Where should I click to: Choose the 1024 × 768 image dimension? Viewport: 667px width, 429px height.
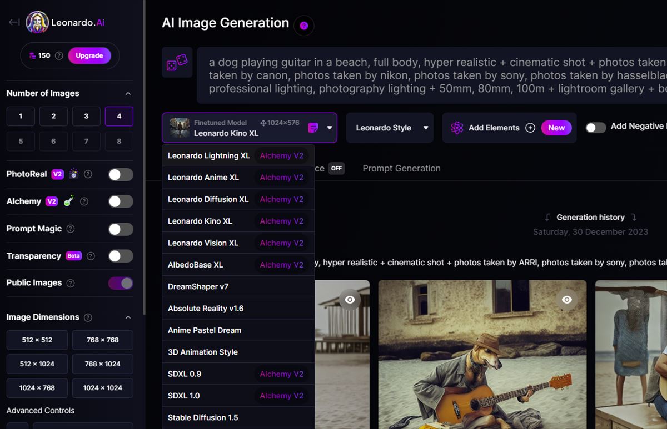[x=37, y=388]
